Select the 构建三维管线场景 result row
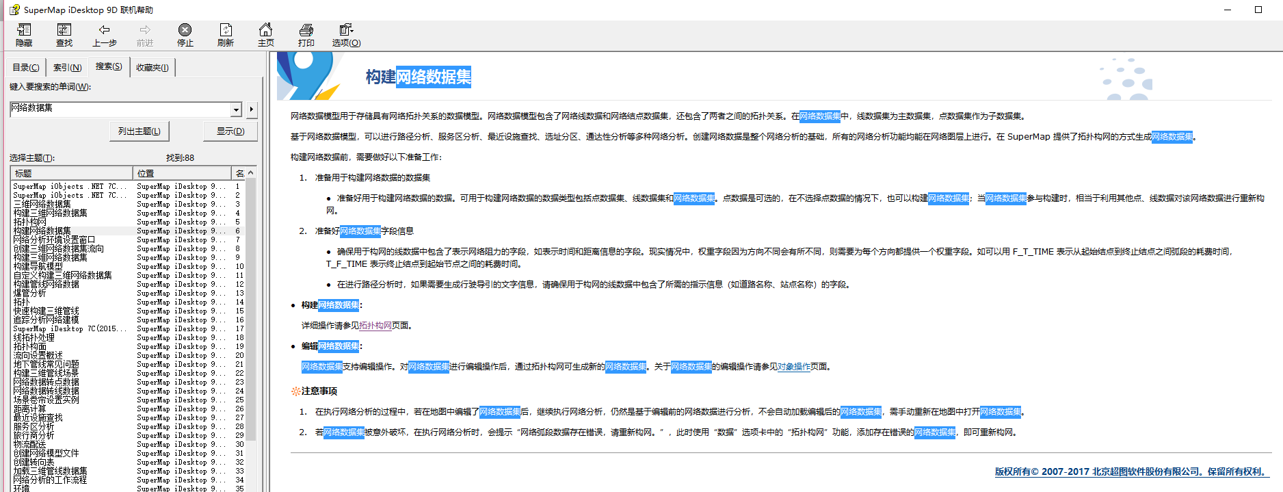 click(129, 373)
